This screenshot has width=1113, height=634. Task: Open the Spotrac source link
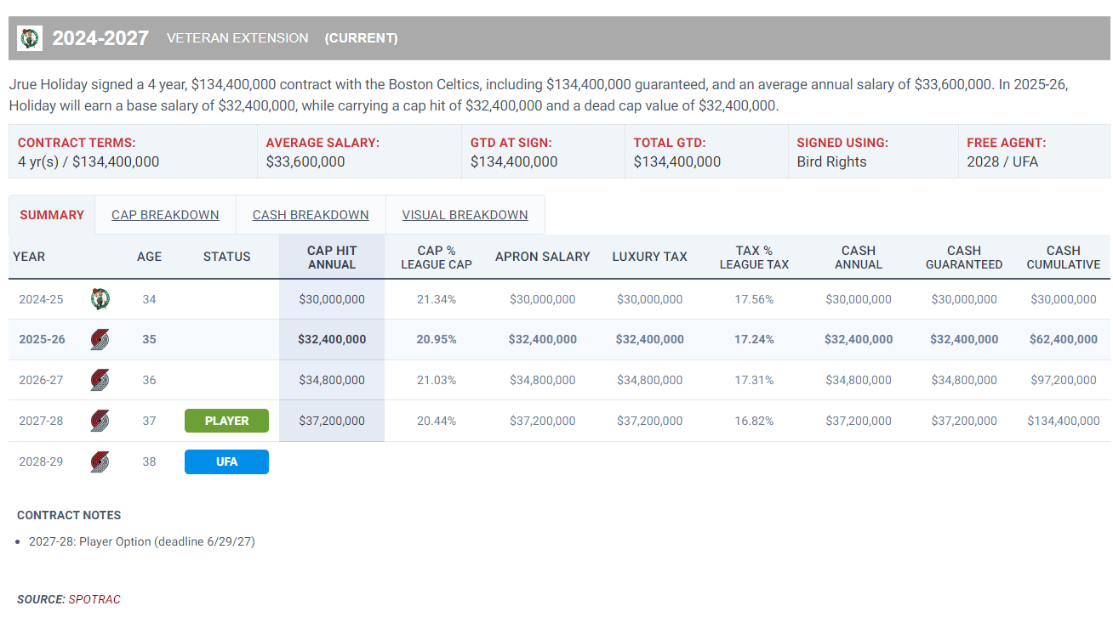(94, 599)
